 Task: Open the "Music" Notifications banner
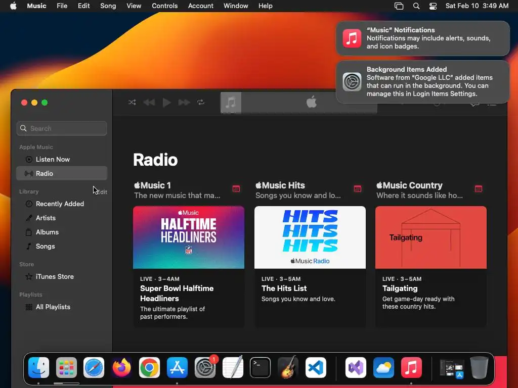pos(423,38)
